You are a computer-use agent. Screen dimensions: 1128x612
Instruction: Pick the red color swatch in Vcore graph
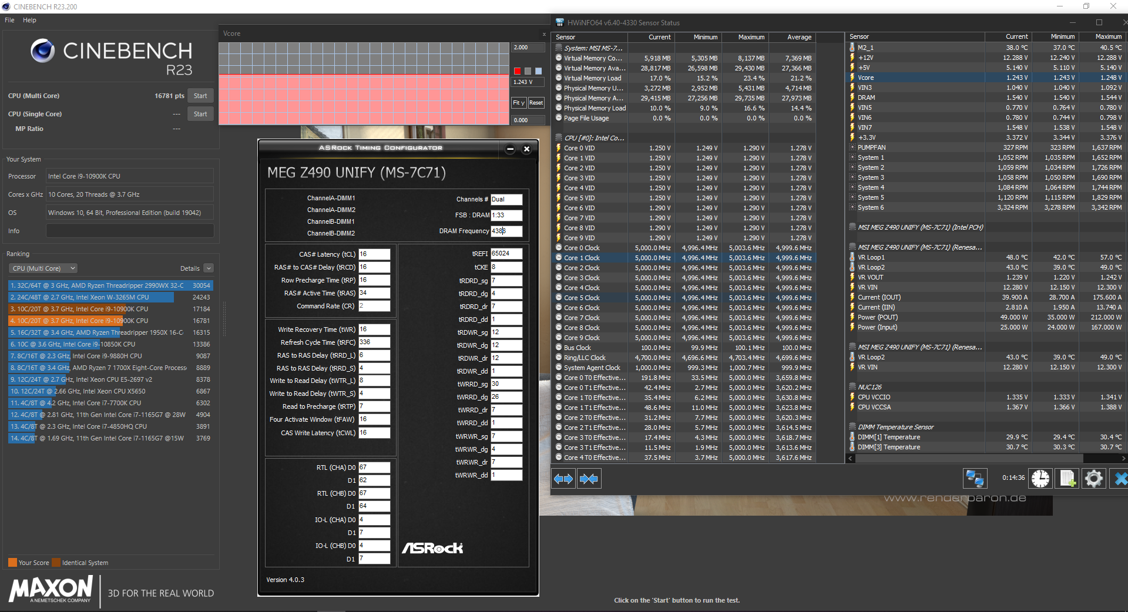[x=517, y=71]
